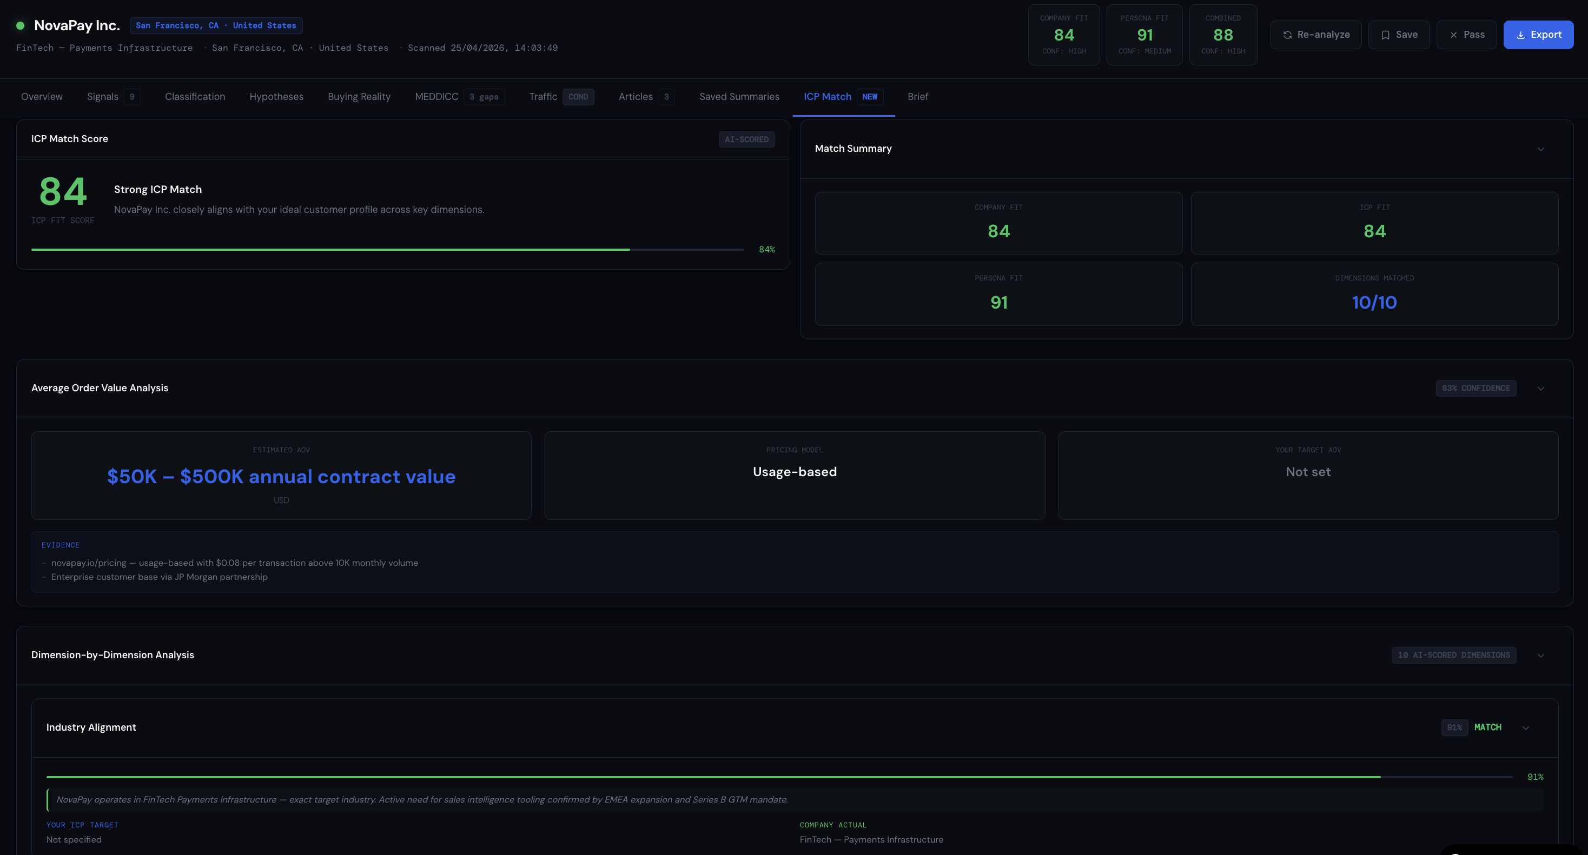Viewport: 1588px width, 855px height.
Task: Click the X icon in Pass button
Action: [1454, 35]
